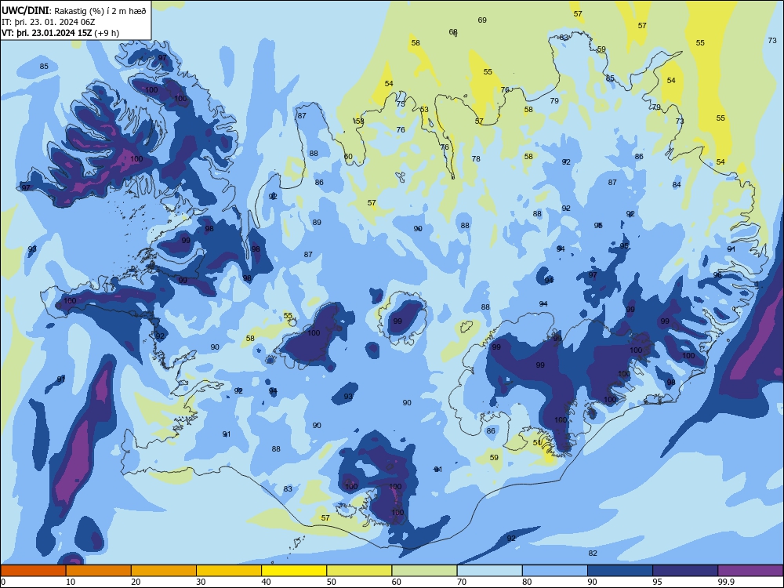Click the 'IT: þri. 23. 01. 2024 06Z' line

pyautogui.click(x=49, y=22)
